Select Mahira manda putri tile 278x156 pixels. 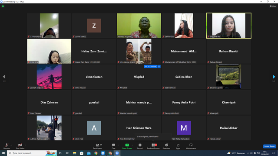139,102
